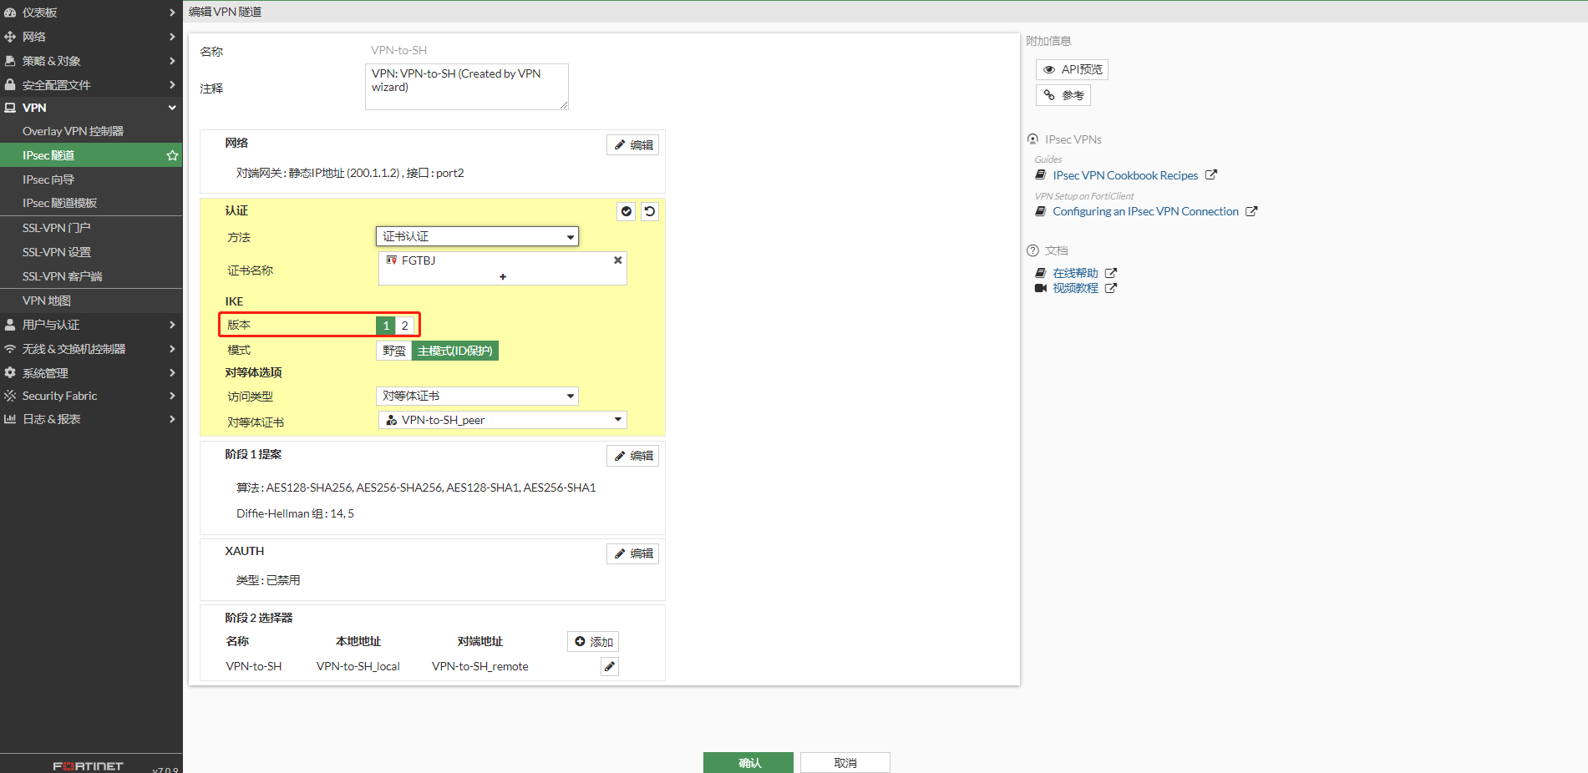Open the 方法 证书认证 dropdown
1588x773 pixels.
(x=477, y=237)
